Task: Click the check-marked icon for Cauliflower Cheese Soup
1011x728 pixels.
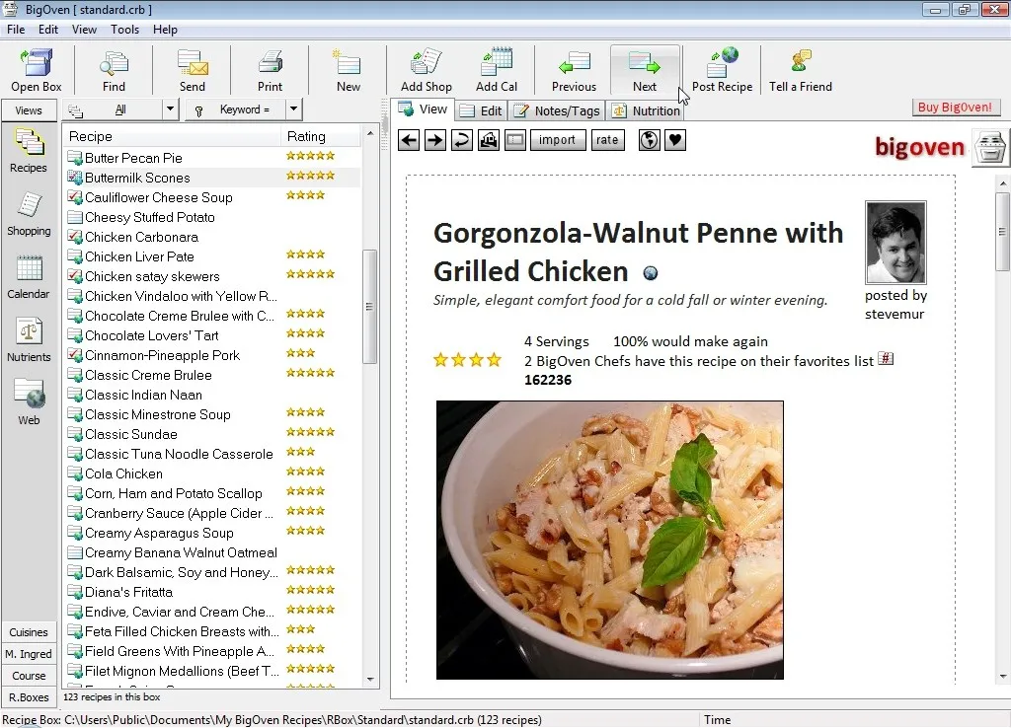Action: [x=74, y=197]
